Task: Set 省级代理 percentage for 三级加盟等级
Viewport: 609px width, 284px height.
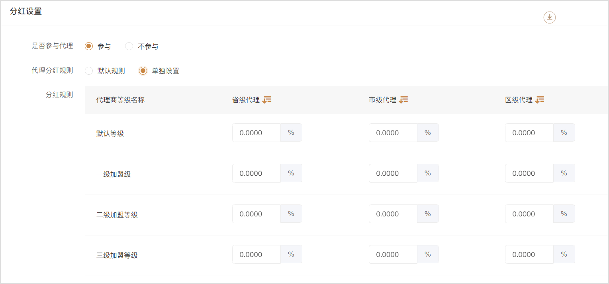Action: click(257, 255)
